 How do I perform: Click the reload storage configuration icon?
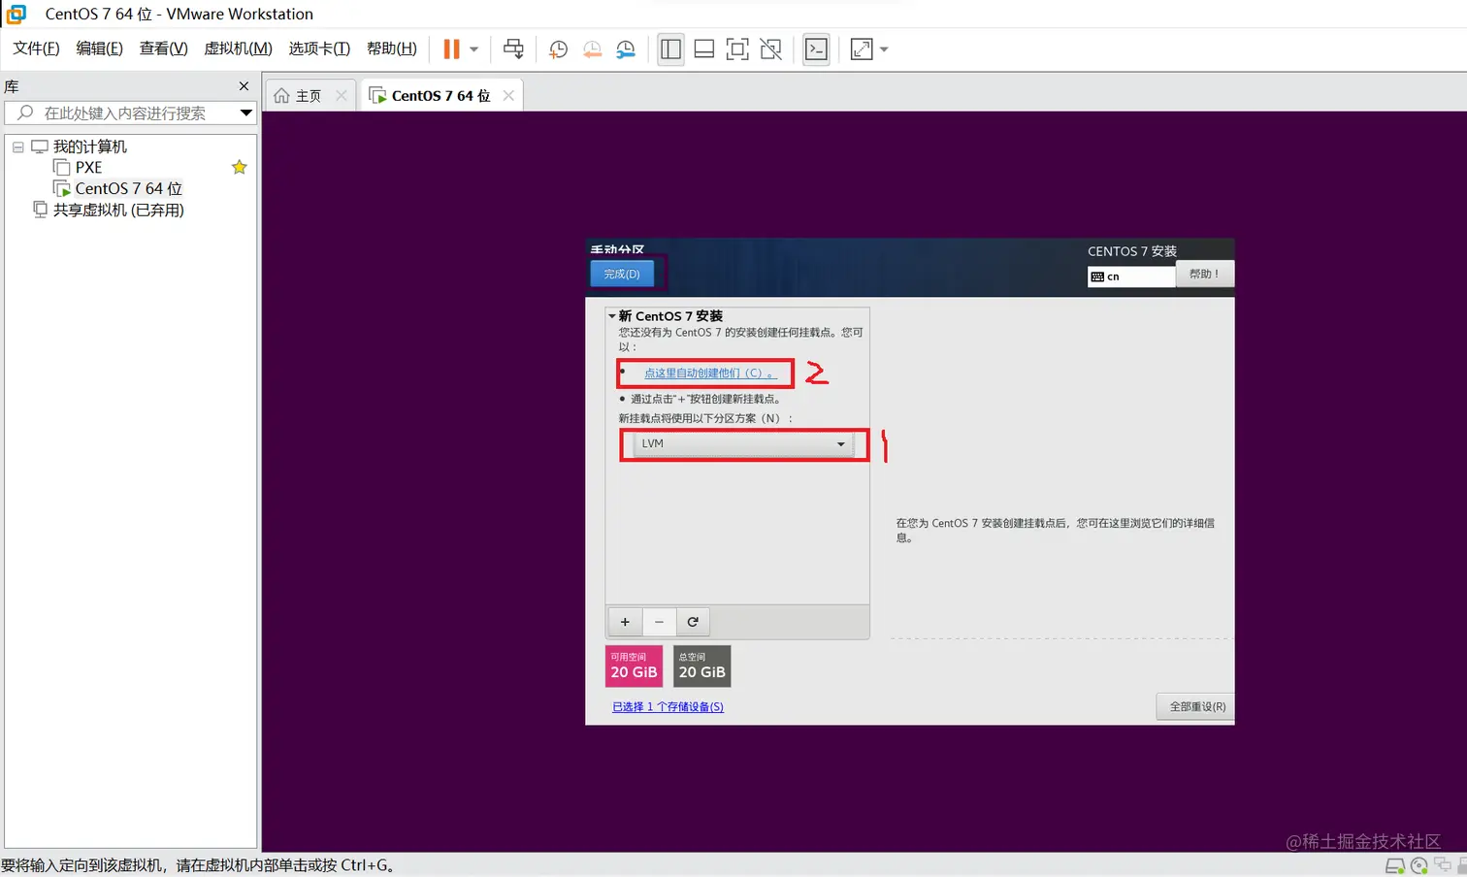(693, 622)
